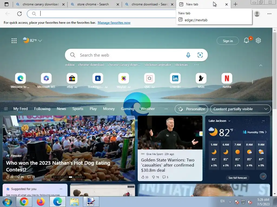
Task: Open weather card options menu
Action: tap(263, 121)
